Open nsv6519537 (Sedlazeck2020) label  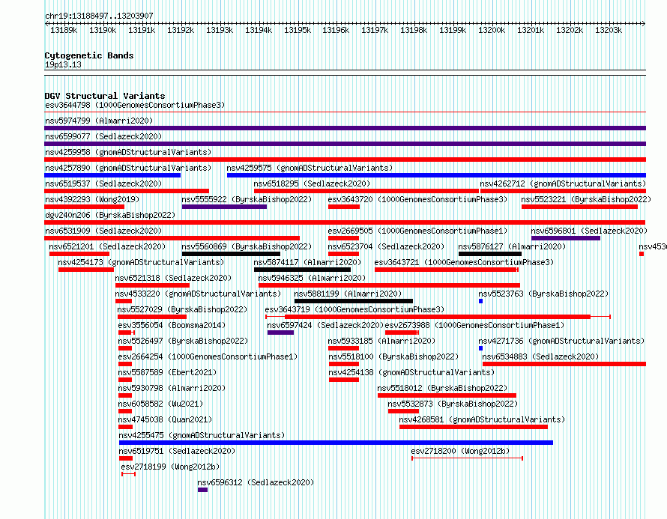103,183
